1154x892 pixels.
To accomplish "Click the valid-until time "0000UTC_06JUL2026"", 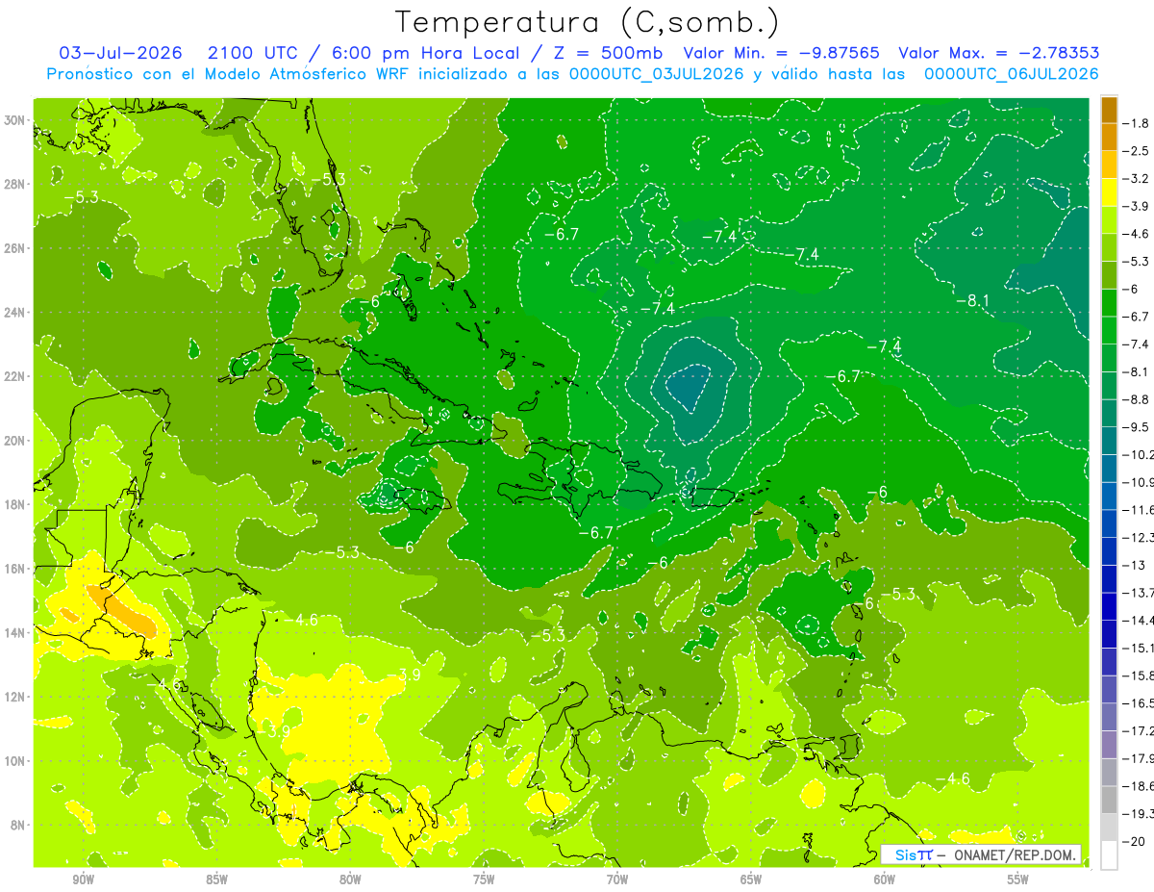I will (x=1011, y=74).
